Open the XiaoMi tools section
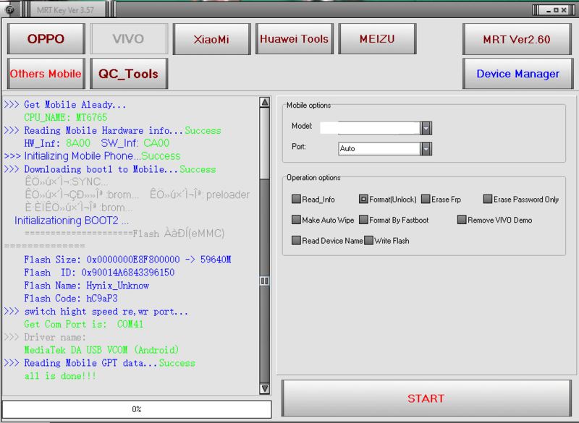Screen dimensions: 579x423 pyautogui.click(x=211, y=39)
